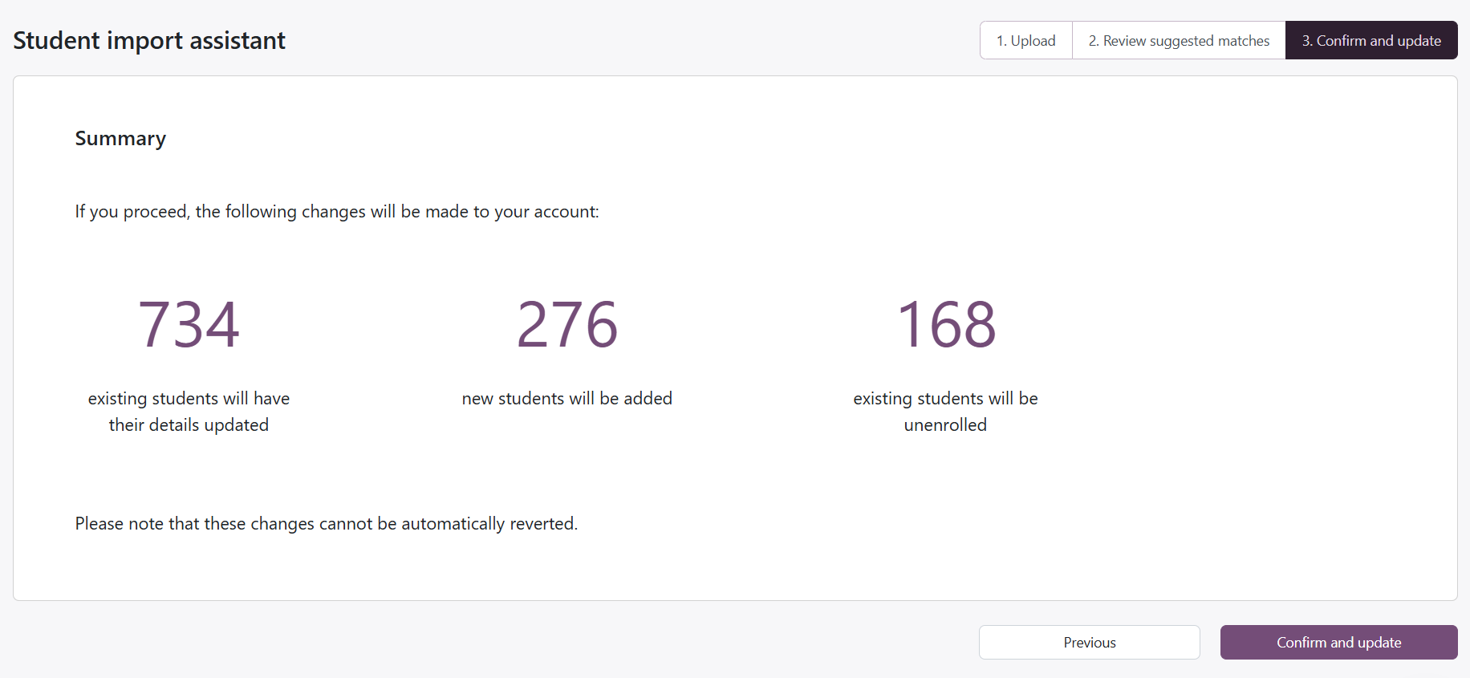Image resolution: width=1470 pixels, height=678 pixels.
Task: Click the 'their details updated' text line
Action: click(189, 425)
